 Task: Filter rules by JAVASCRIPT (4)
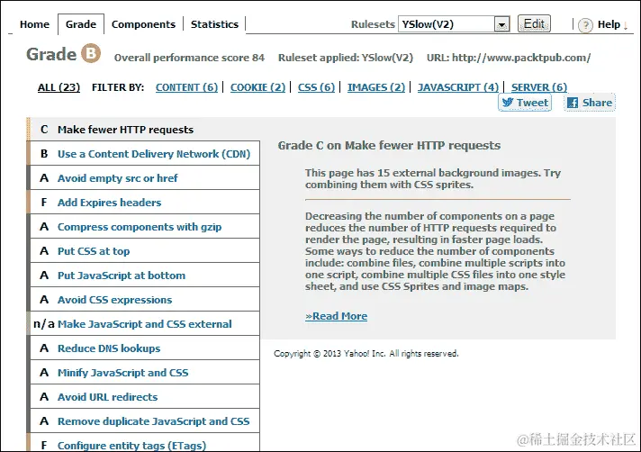tap(458, 87)
